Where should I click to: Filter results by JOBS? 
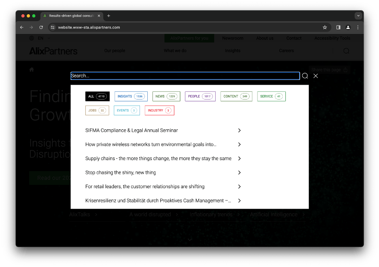(x=97, y=111)
